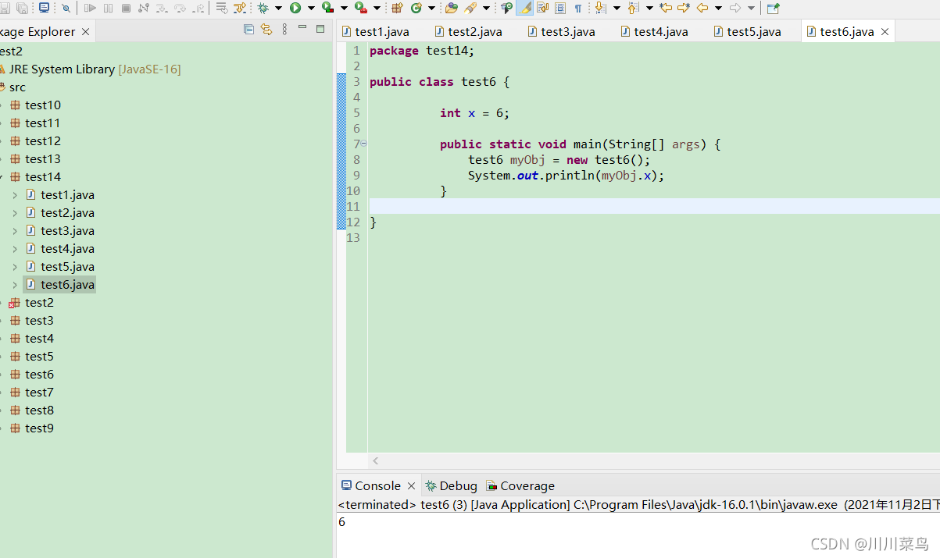Screen dimensions: 940x558
Task: Open the Debug button dropdown arrow
Action: 278,8
